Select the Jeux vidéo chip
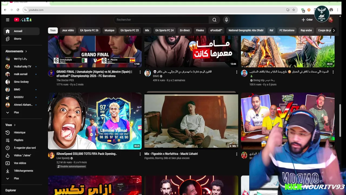The height and width of the screenshot is (195, 346). pyautogui.click(x=68, y=30)
